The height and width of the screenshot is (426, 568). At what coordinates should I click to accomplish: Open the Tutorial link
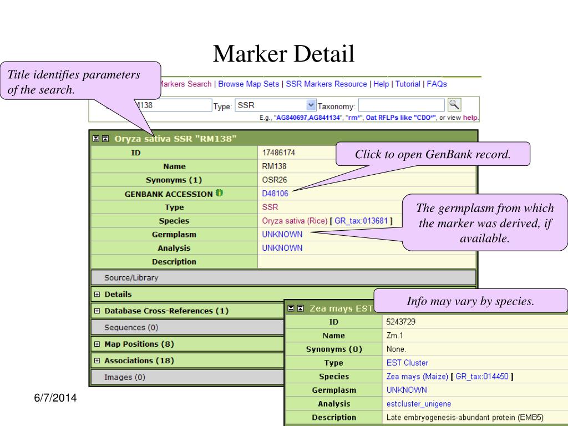click(x=408, y=84)
